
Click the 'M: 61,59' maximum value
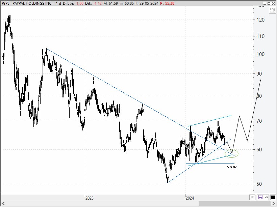(110, 3)
